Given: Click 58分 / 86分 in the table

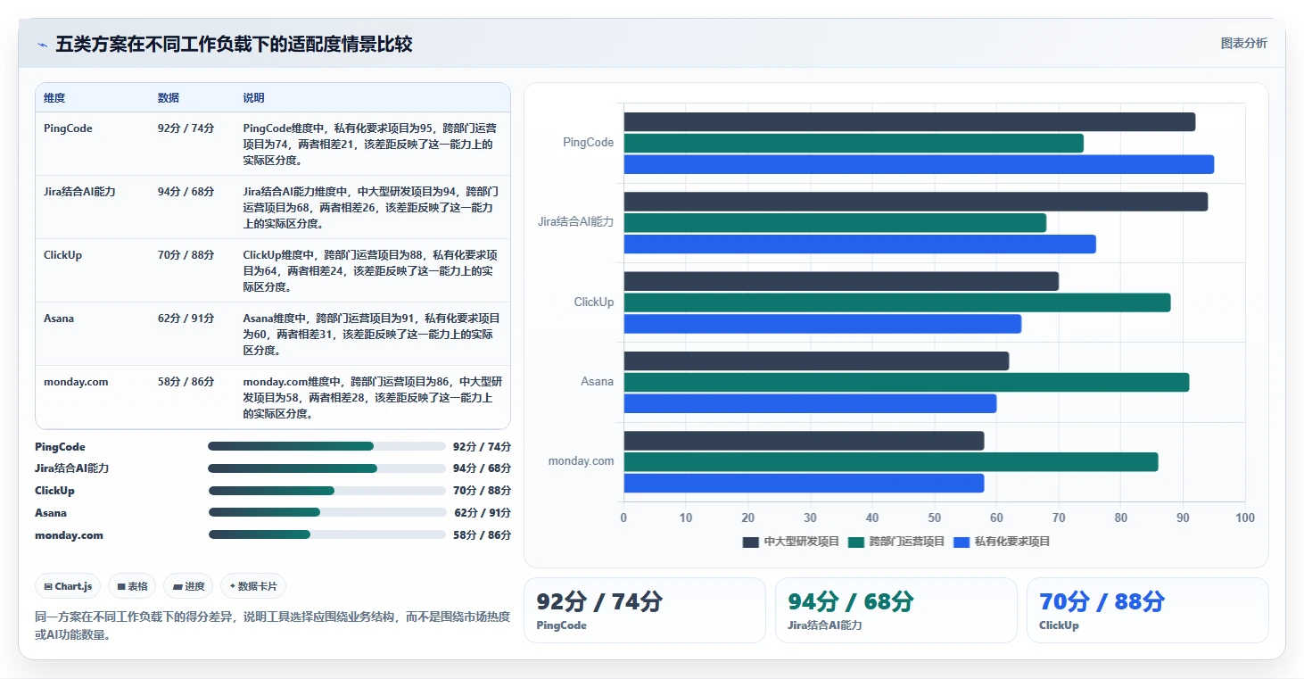Looking at the screenshot, I should [186, 382].
